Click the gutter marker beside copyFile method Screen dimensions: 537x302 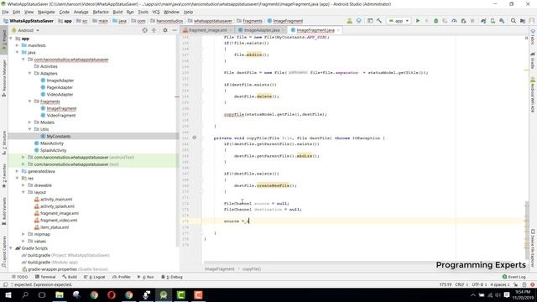[x=194, y=138]
